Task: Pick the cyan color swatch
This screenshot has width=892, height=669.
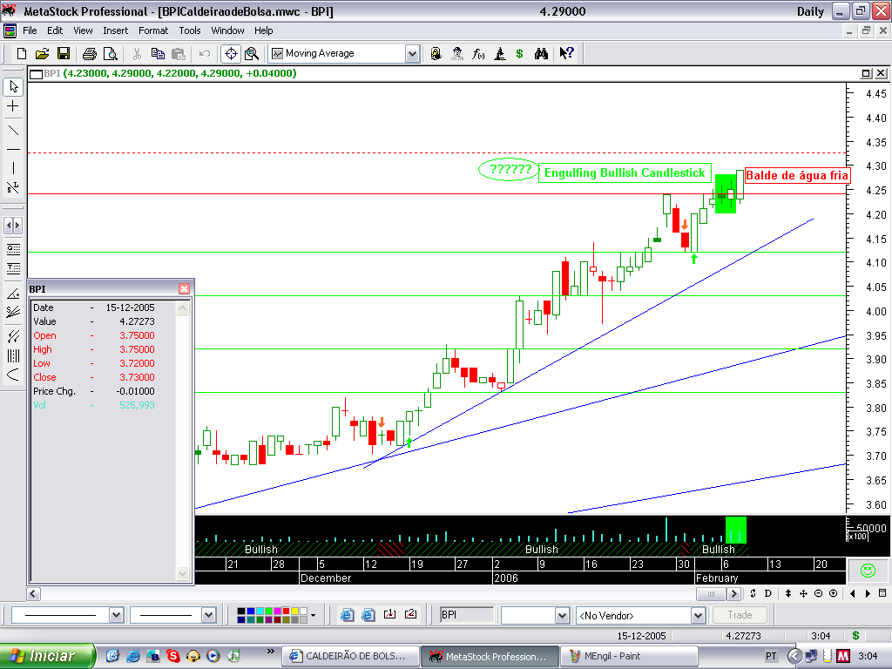Action: pyautogui.click(x=260, y=611)
